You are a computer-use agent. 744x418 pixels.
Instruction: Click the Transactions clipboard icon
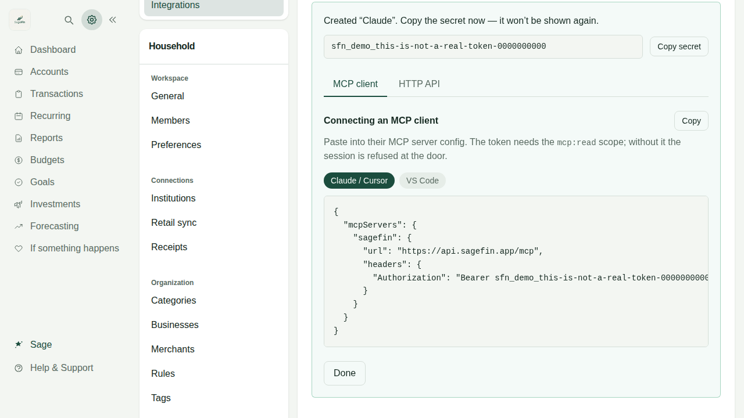[19, 94]
